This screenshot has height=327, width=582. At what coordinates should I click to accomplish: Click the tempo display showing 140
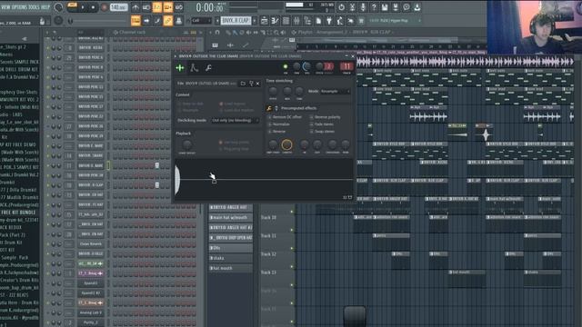118,7
